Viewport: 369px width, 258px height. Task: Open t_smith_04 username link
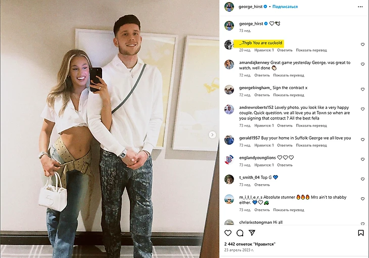(249, 178)
